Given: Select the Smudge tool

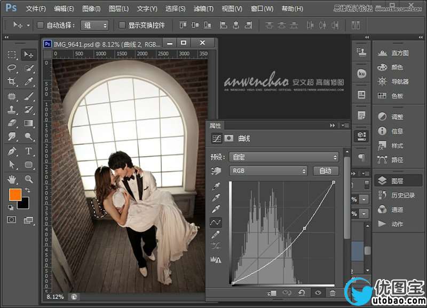Looking at the screenshot, I should pyautogui.click(x=12, y=136).
